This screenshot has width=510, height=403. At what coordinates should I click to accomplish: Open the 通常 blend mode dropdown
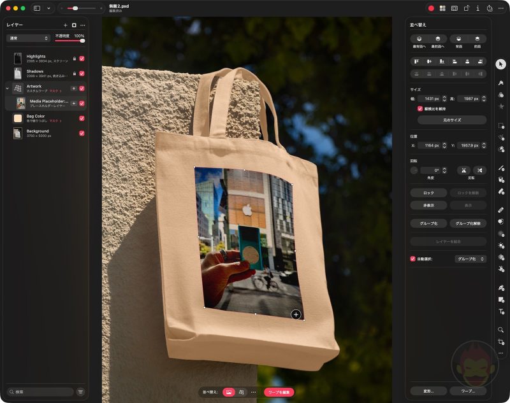[29, 38]
